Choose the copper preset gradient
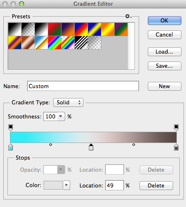186x207 pixels. pos(28,43)
